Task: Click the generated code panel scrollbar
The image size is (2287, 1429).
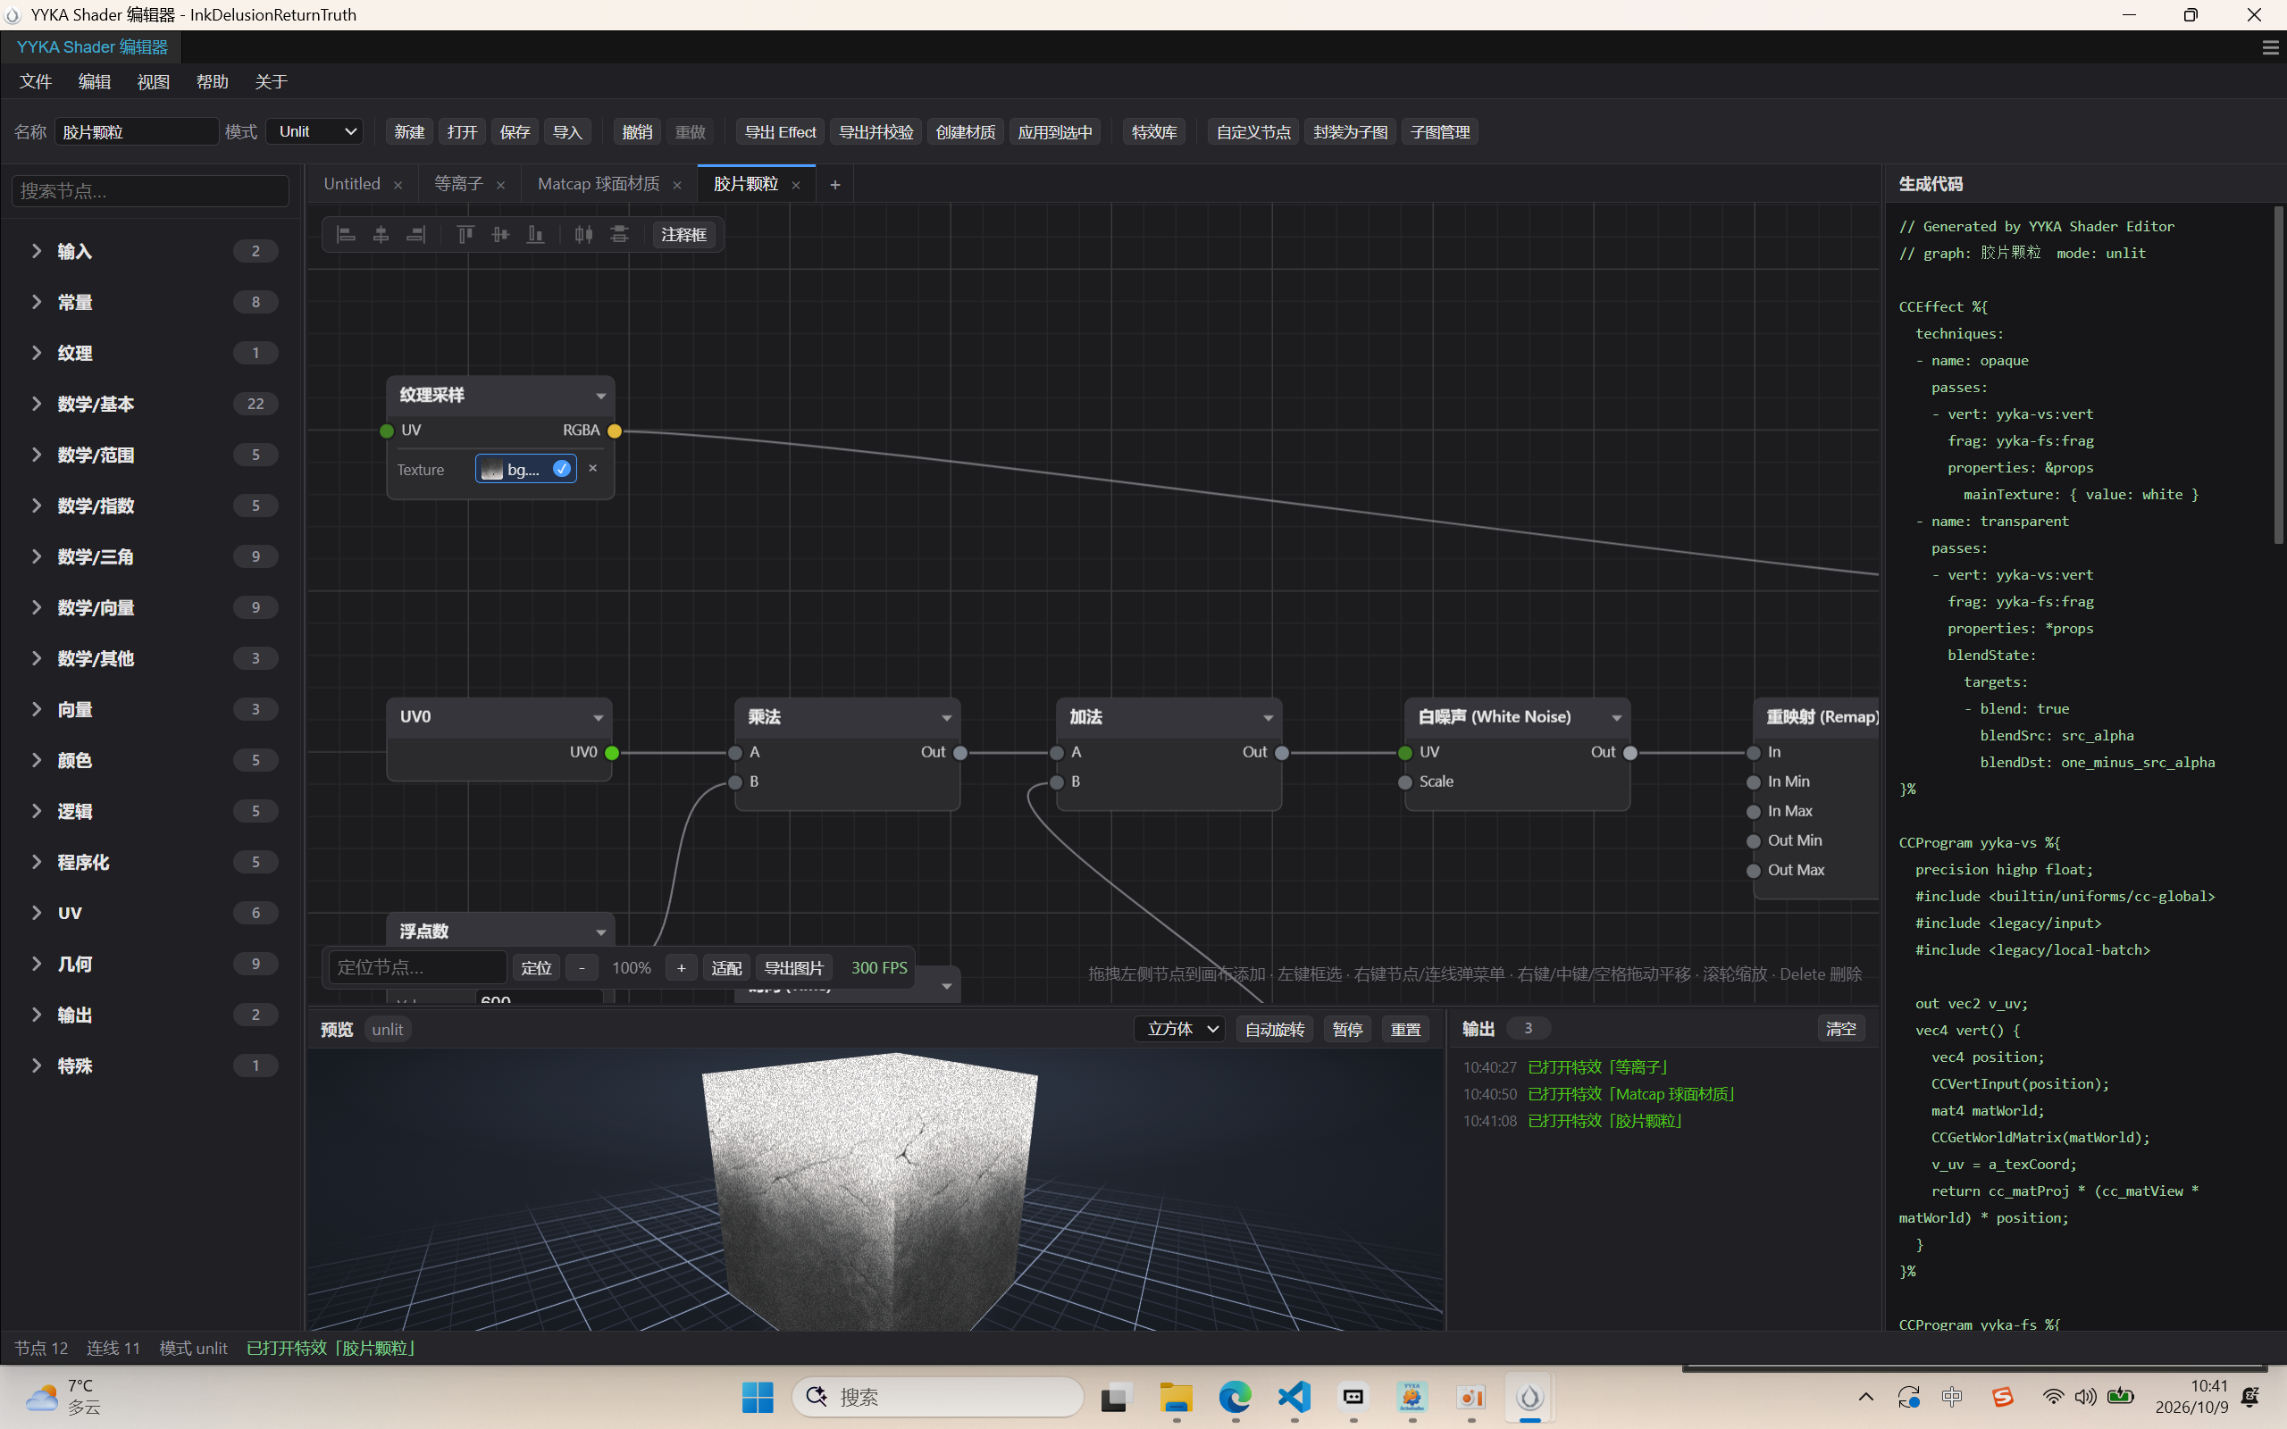Action: (2277, 376)
